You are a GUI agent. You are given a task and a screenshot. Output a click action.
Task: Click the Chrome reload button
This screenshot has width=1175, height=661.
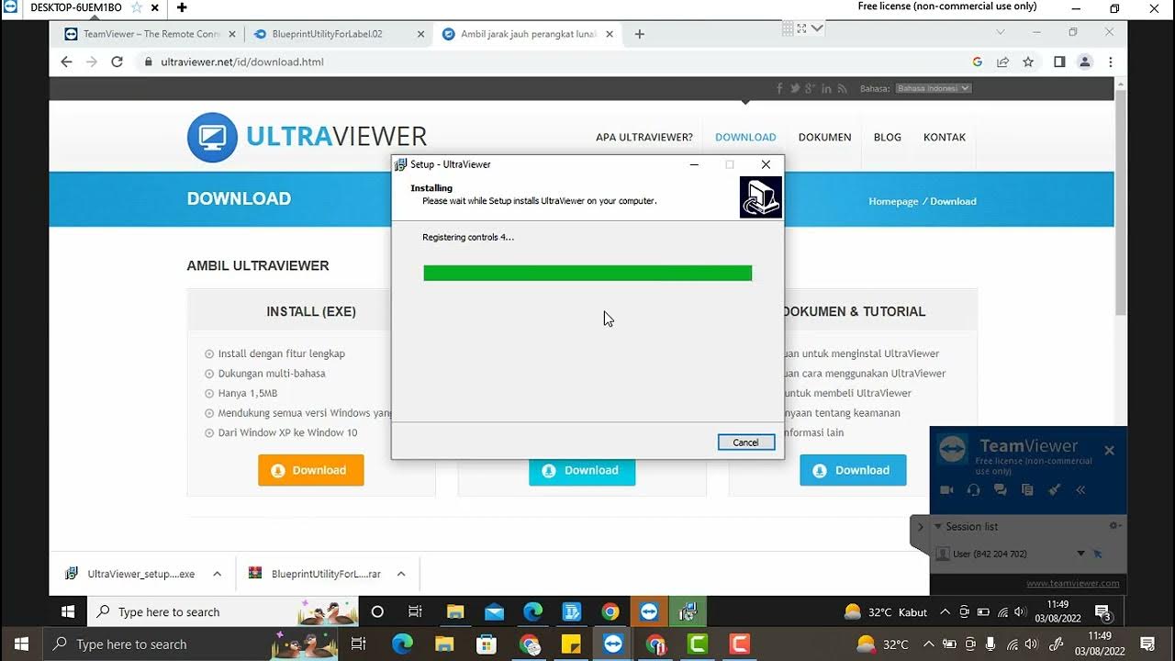coord(117,62)
